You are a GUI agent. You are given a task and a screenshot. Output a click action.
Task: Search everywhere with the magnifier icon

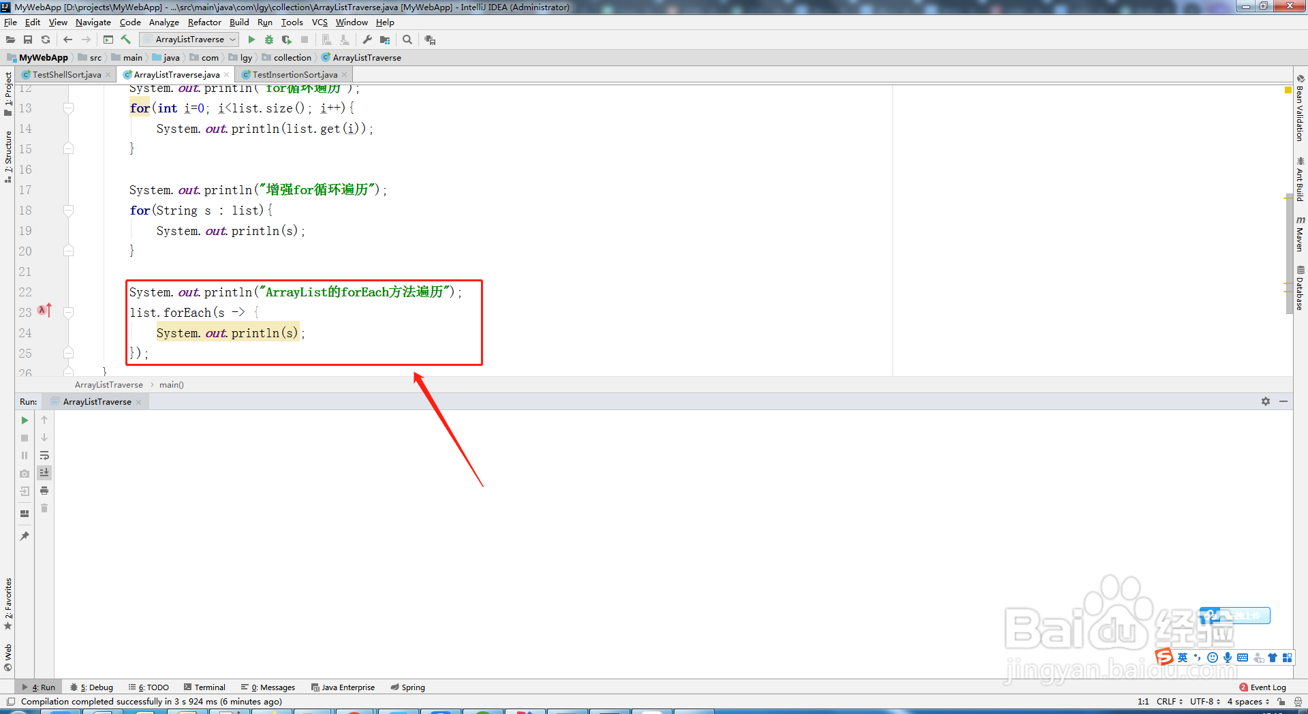click(x=407, y=40)
